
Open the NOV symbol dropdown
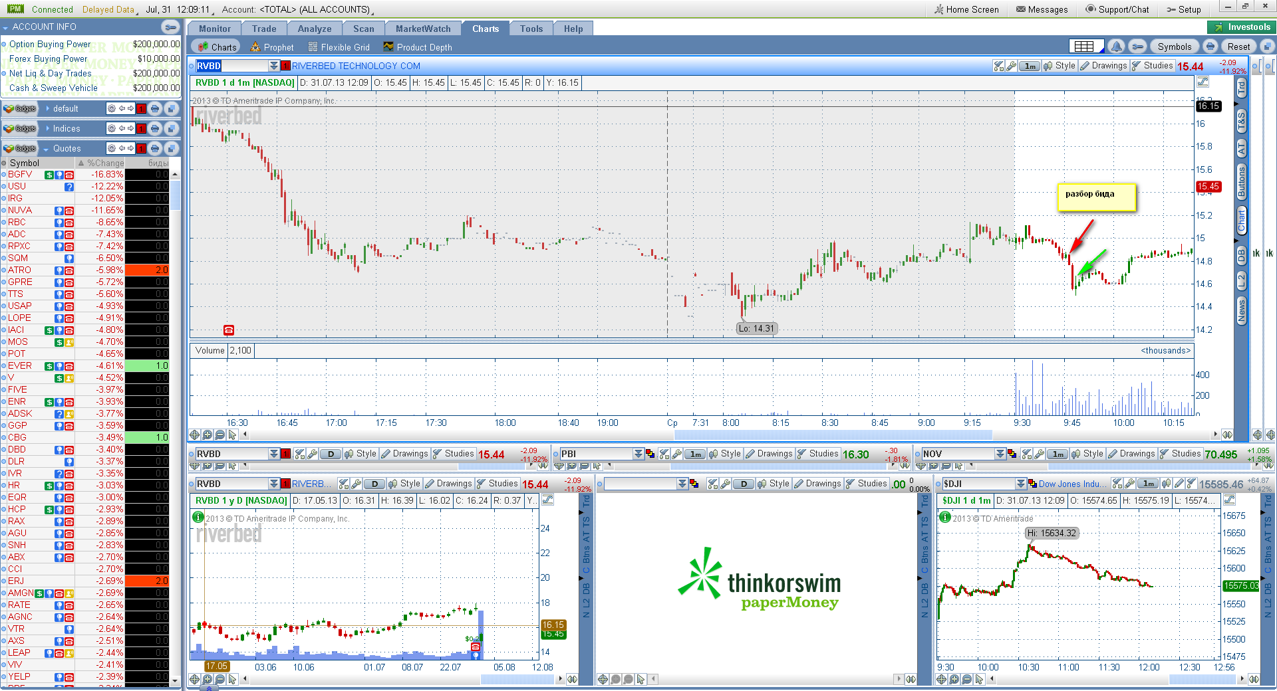(x=1000, y=454)
